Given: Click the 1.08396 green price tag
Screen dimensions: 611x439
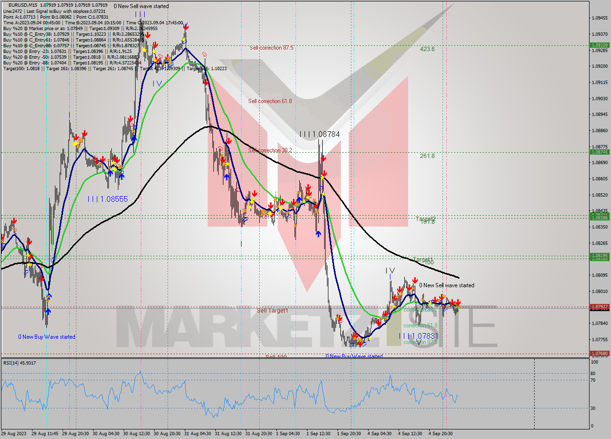Looking at the screenshot, I should (x=600, y=218).
